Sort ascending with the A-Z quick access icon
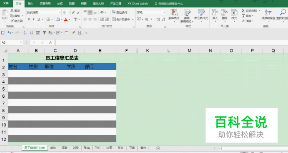The image size is (288, 153). [25, 33]
